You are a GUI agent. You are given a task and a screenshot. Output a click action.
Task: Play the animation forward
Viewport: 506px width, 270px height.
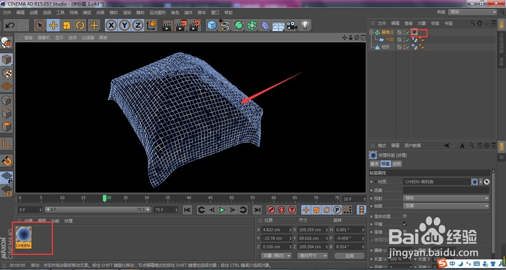pyautogui.click(x=222, y=210)
